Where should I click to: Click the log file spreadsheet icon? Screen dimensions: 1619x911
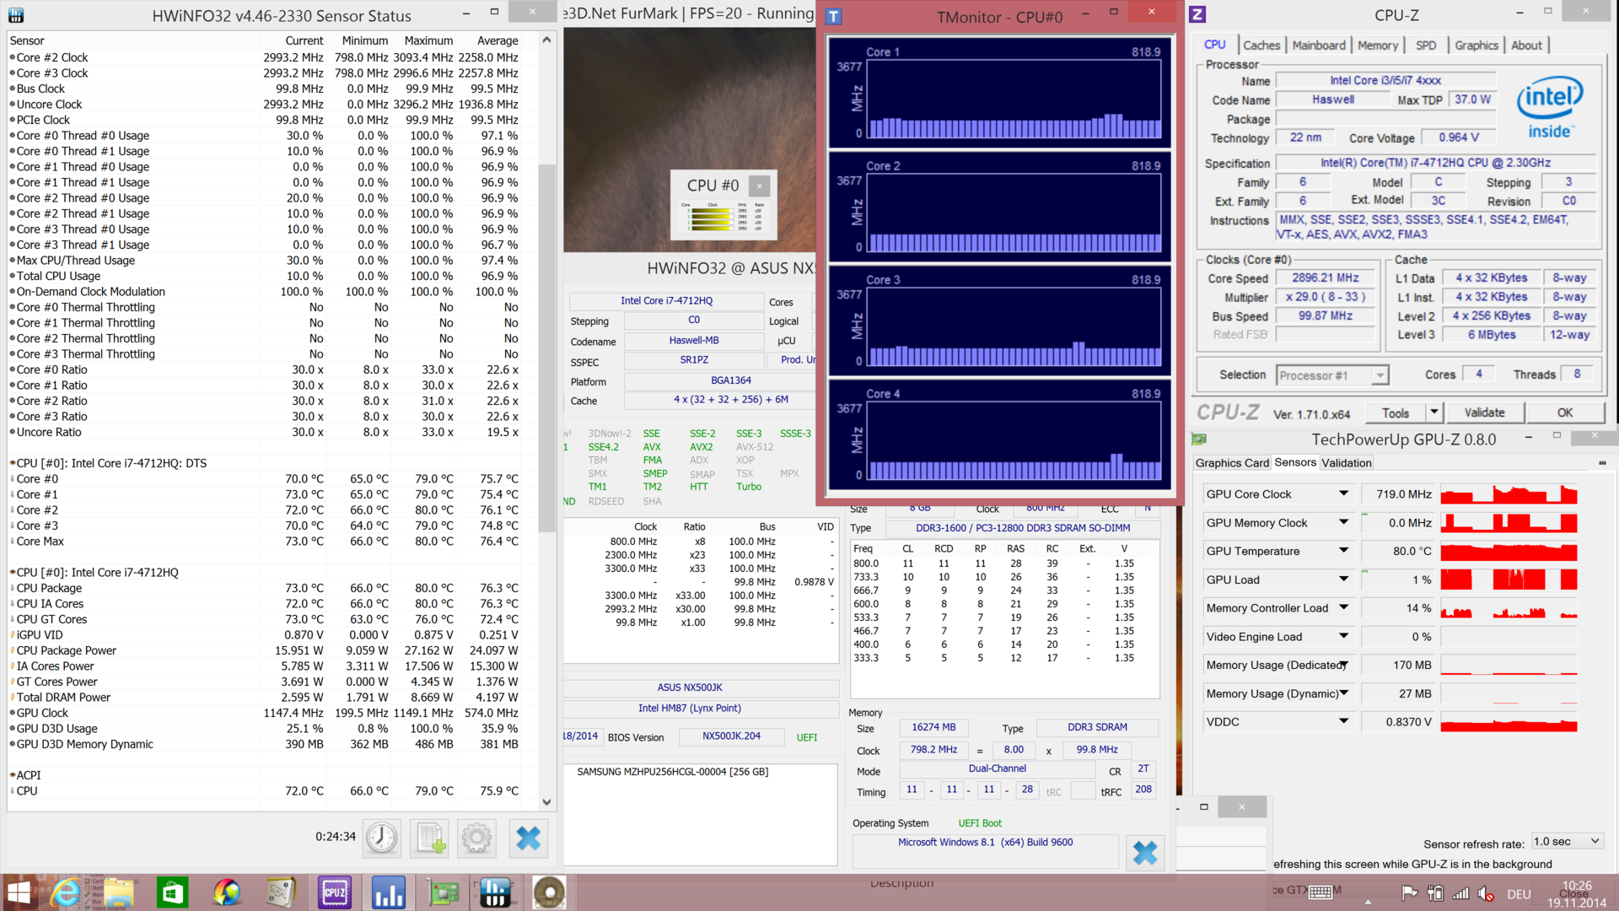(x=429, y=838)
